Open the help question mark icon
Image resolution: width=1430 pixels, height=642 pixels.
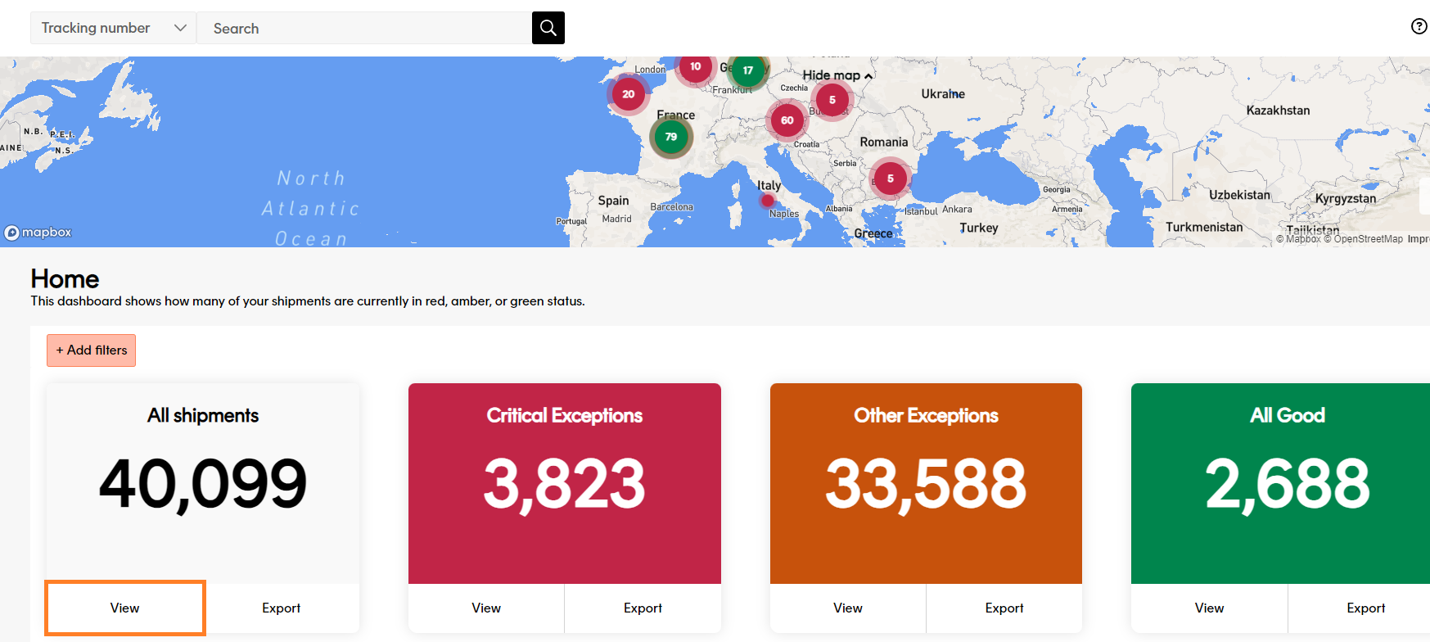pyautogui.click(x=1419, y=26)
